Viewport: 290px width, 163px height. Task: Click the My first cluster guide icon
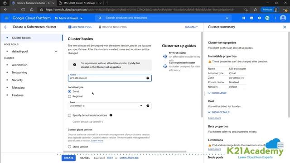[165, 56]
